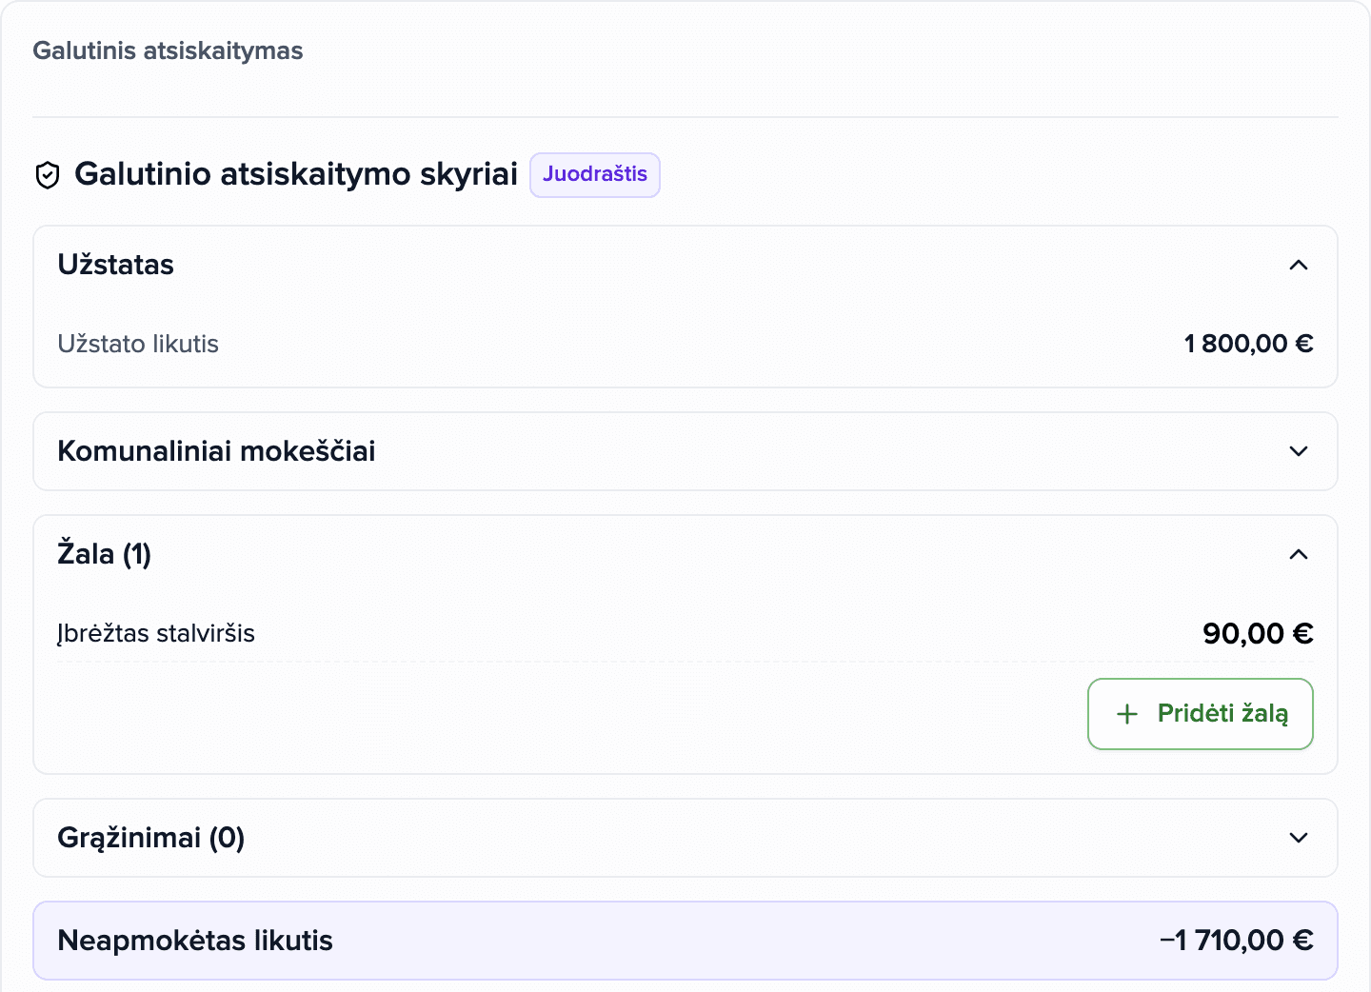Screen dimensions: 1371x992
Task: Click the Pridėti žalą button
Action: click(1201, 714)
